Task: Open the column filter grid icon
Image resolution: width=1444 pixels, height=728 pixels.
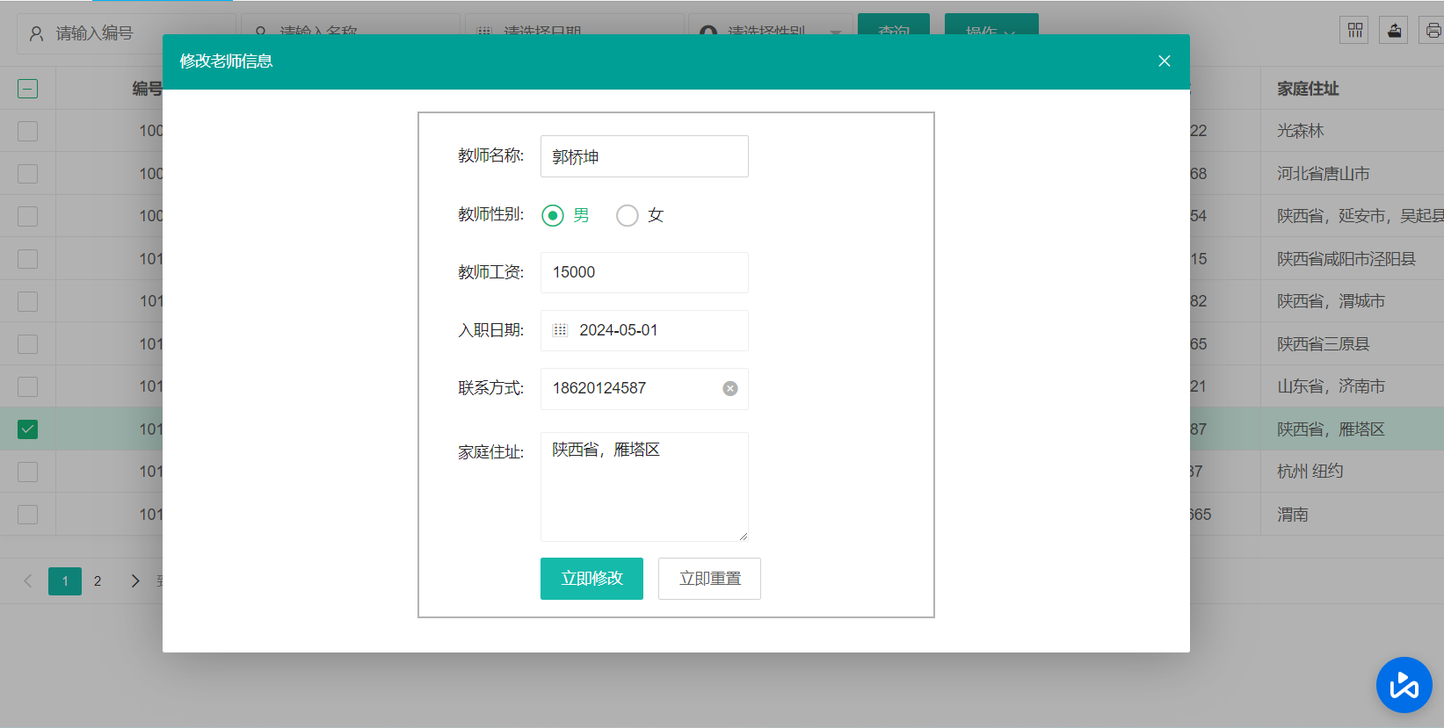Action: [1354, 31]
